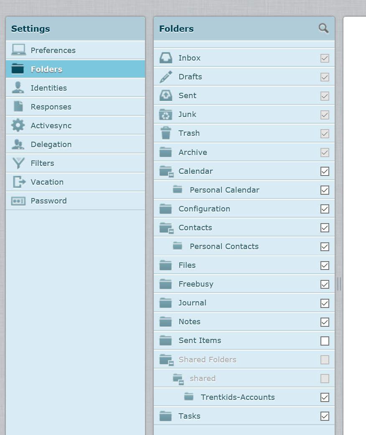Collapse the Contacts folder tree
Image resolution: width=366 pixels, height=435 pixels.
[x=171, y=231]
